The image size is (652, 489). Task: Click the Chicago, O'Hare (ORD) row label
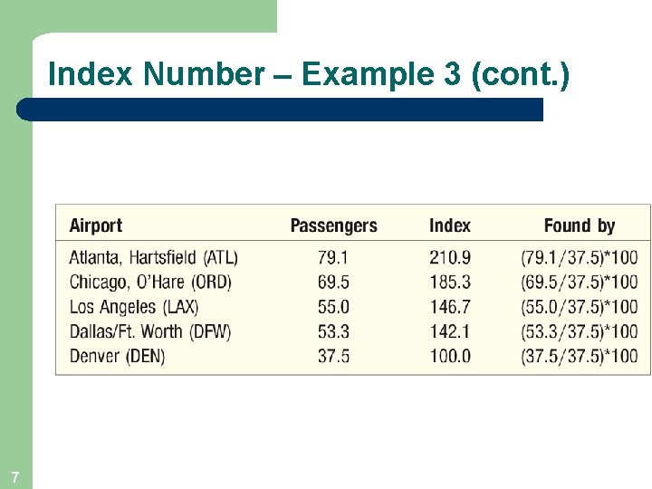click(150, 283)
